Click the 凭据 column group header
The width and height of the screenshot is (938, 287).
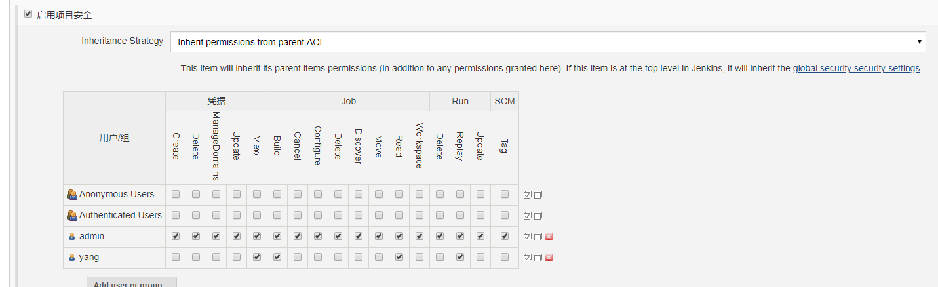click(x=216, y=102)
